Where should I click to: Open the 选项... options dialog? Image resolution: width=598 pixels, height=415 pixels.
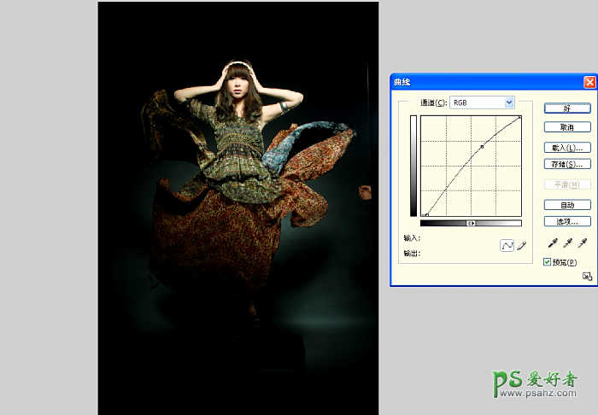click(567, 221)
